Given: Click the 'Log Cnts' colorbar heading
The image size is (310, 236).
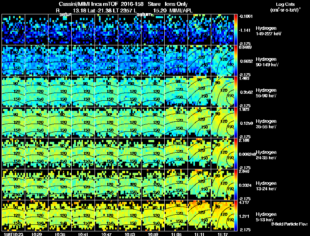Looking at the screenshot, I should [x=285, y=4].
